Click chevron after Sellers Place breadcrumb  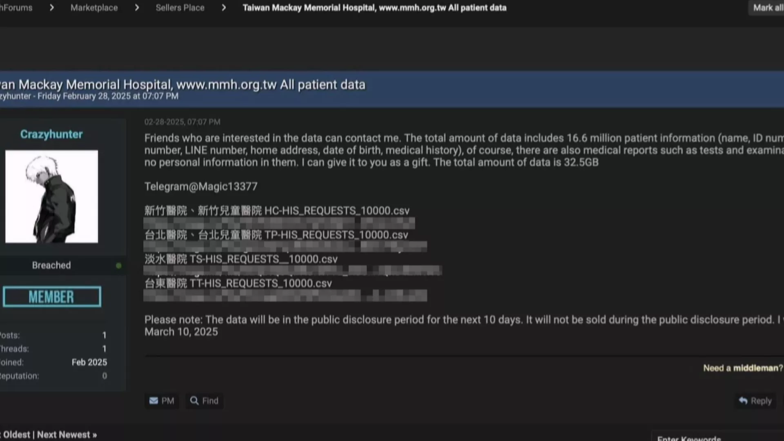click(224, 8)
